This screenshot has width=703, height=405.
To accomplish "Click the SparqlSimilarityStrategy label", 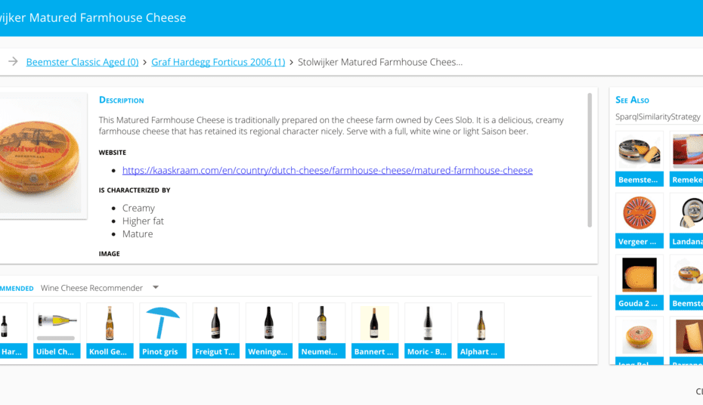I will (658, 117).
